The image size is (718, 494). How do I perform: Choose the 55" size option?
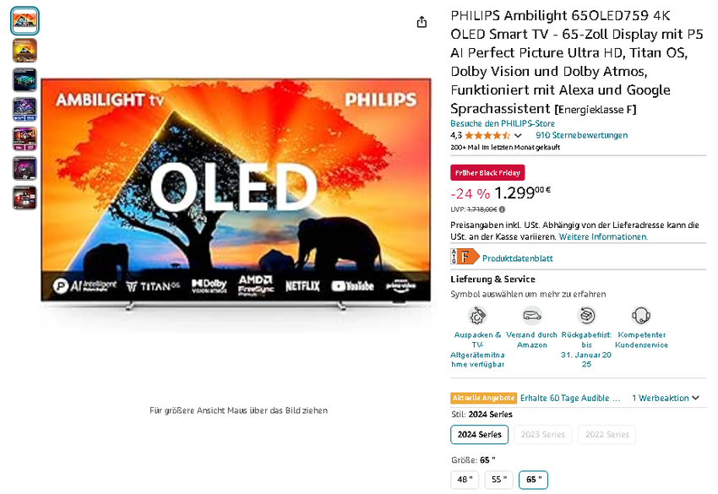pyautogui.click(x=498, y=480)
